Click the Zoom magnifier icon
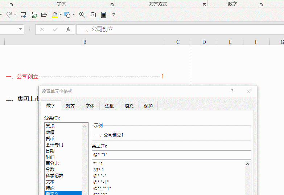284x195 pixels. pyautogui.click(x=82, y=15)
